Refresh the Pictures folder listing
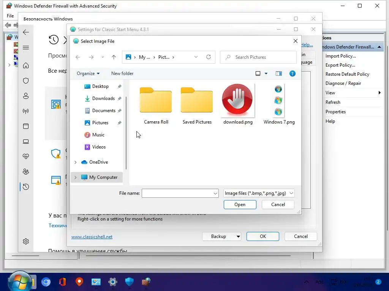Image resolution: width=389 pixels, height=291 pixels. [x=209, y=57]
